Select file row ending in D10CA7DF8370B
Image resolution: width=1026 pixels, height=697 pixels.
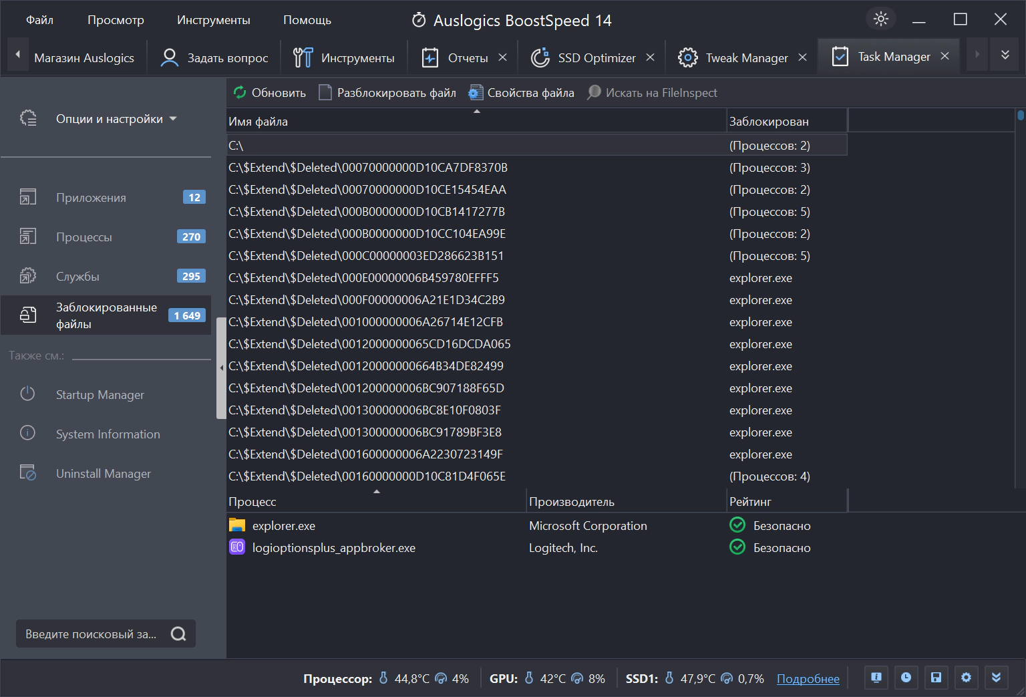537,168
